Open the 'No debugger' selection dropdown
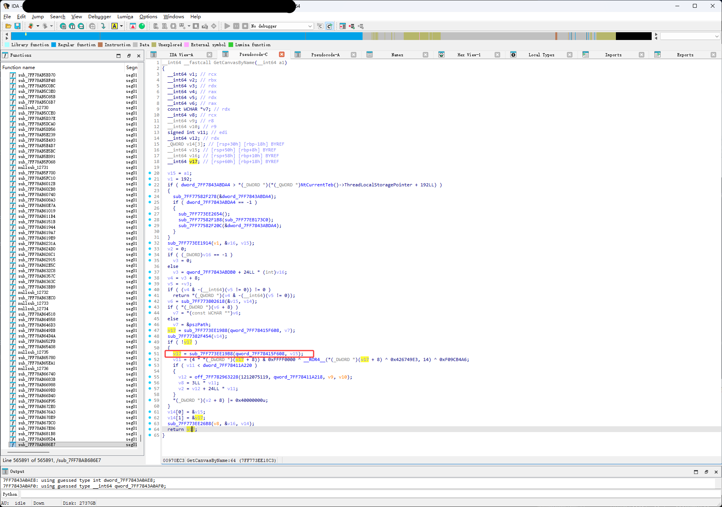Screen dimensions: 722x507 282,26
